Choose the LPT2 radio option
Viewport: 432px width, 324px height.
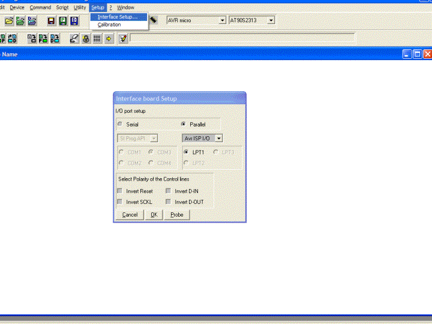[186, 163]
